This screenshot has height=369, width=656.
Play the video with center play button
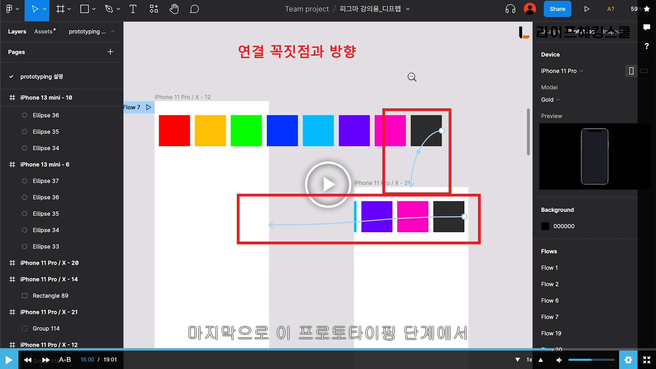click(x=328, y=184)
